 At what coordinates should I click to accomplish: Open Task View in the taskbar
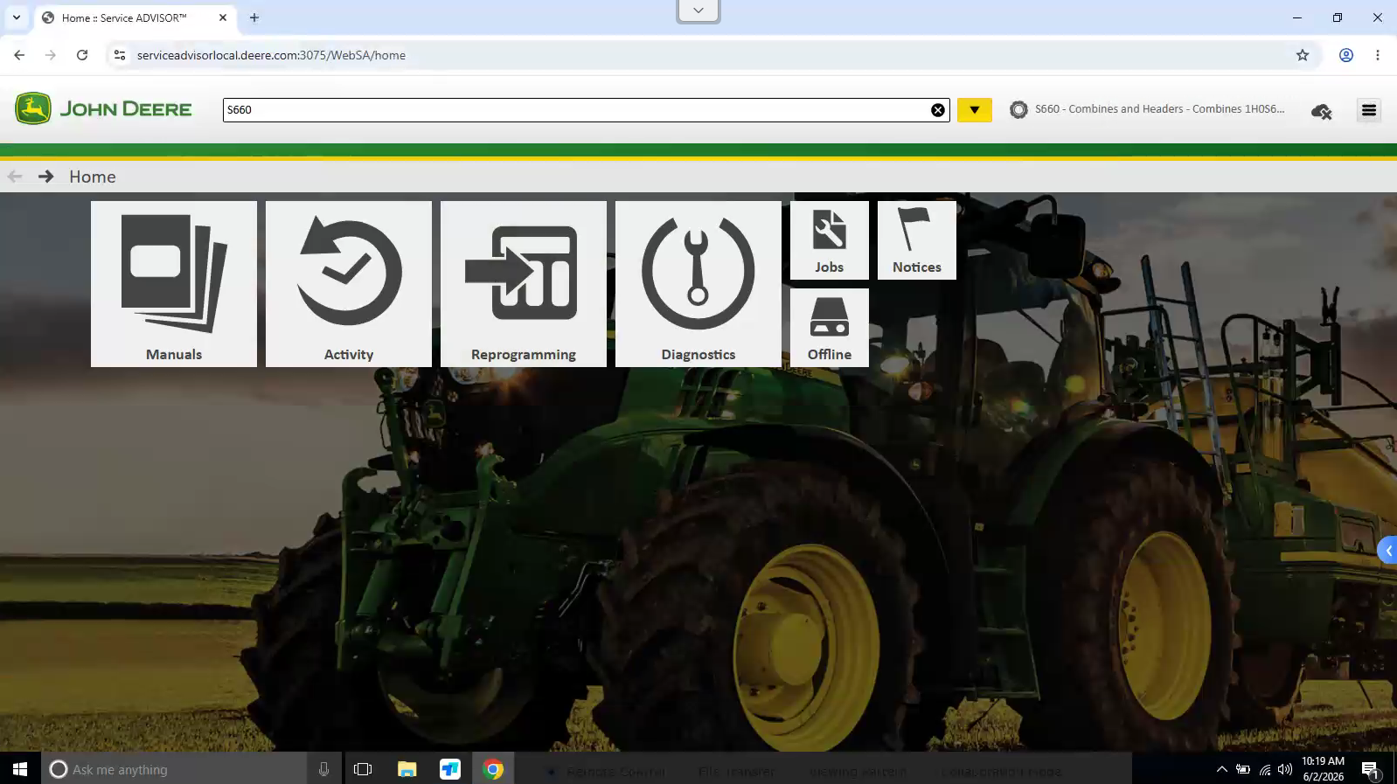tap(363, 769)
